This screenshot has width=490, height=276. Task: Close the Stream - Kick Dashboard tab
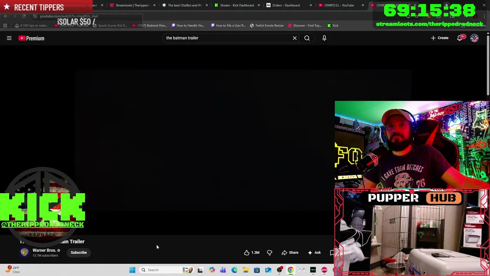(259, 5)
